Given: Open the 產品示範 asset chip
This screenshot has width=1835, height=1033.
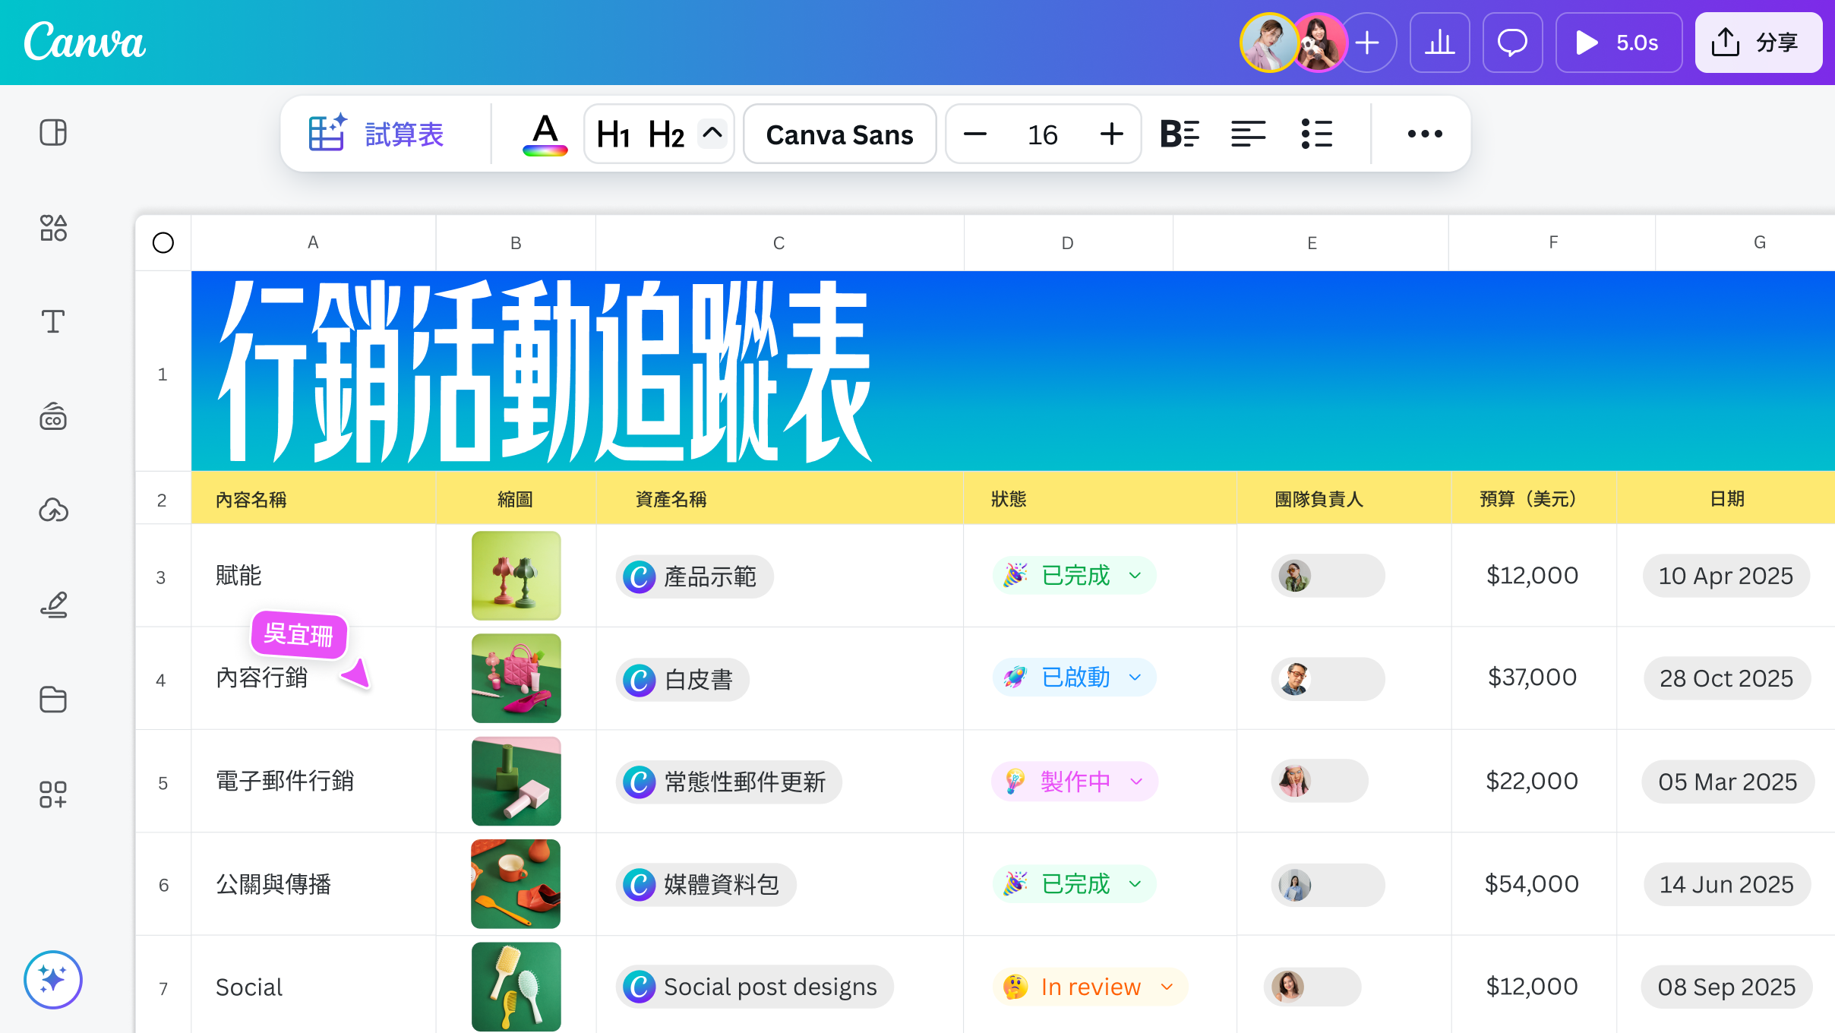Looking at the screenshot, I should [x=694, y=577].
